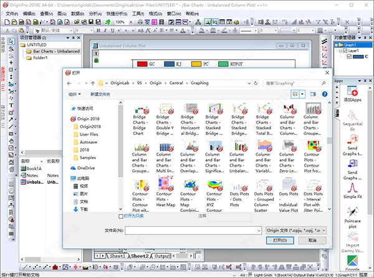The height and width of the screenshot is (278, 374).
Task: Click the help icon in the Open dialog
Action: click(x=326, y=94)
